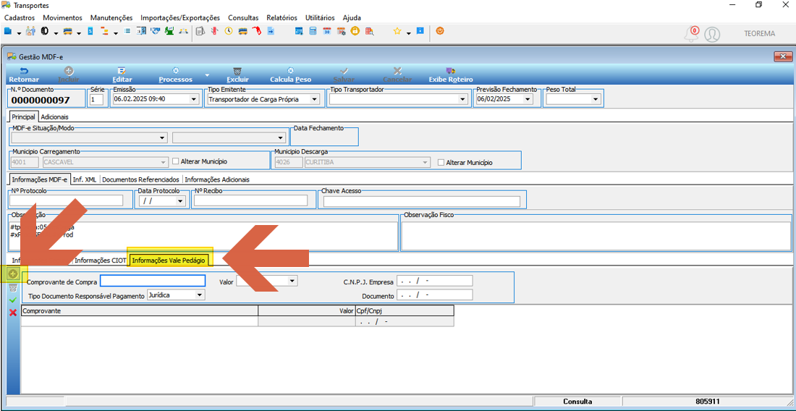Open the Peso Total dropdown
Image resolution: width=796 pixels, height=411 pixels.
click(596, 99)
